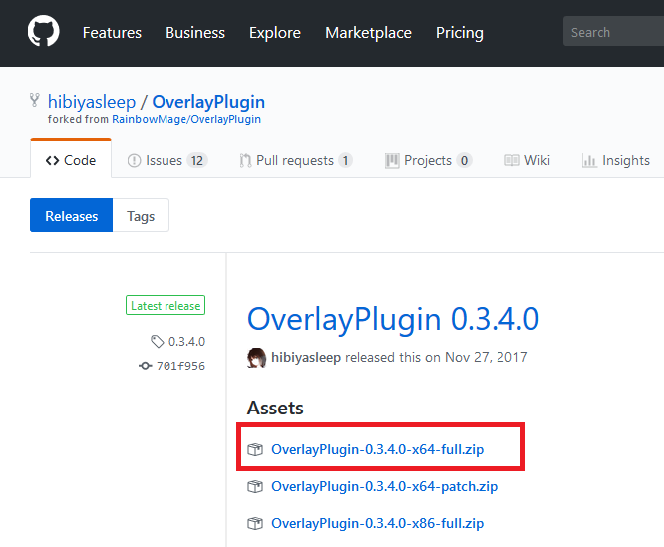Click the hibiyasleep avatar image
This screenshot has height=547, width=664.
tap(256, 358)
